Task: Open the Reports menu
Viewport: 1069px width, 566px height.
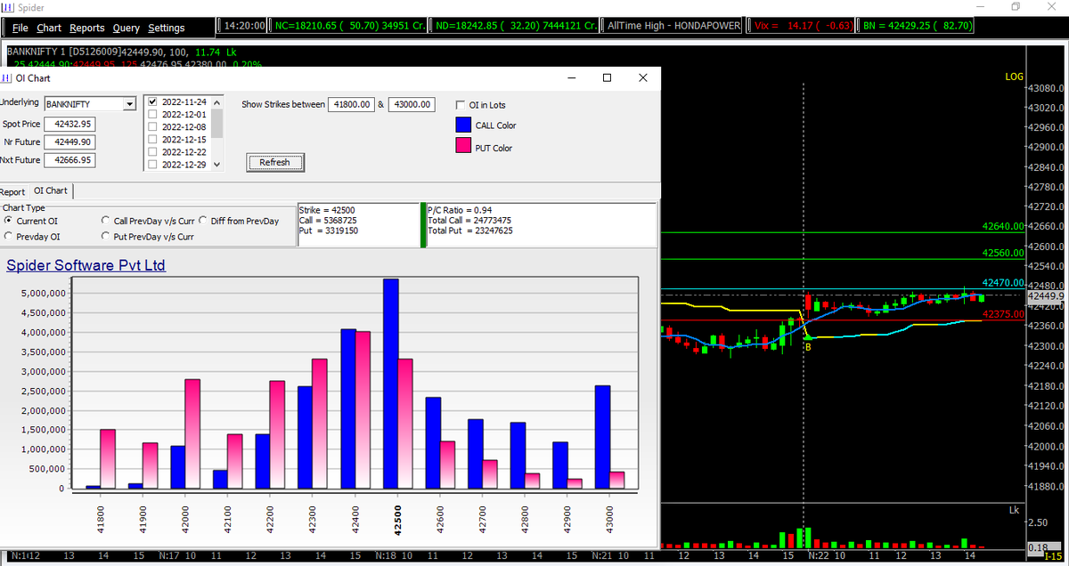Action: 86,28
